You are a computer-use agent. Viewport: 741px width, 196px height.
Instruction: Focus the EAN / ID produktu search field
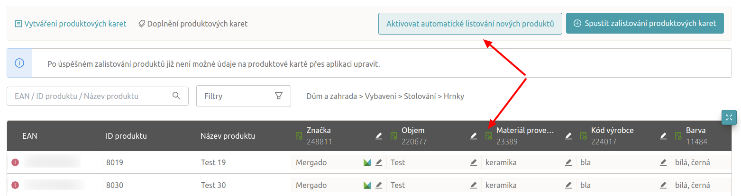[90, 96]
